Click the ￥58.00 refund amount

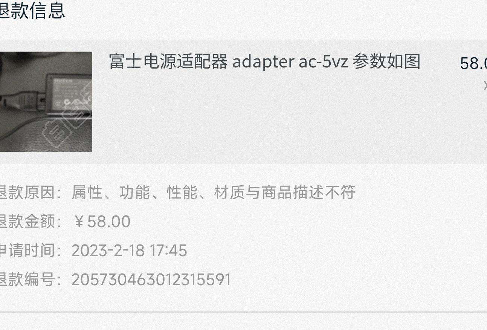click(x=101, y=222)
